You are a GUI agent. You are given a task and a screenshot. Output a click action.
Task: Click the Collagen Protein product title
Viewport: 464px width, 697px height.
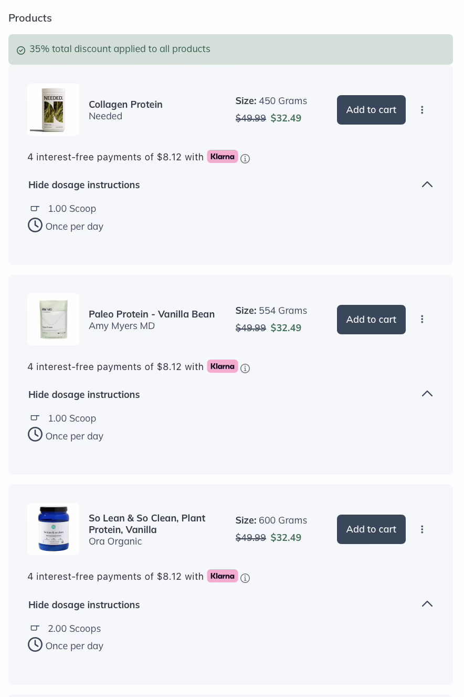tap(125, 105)
